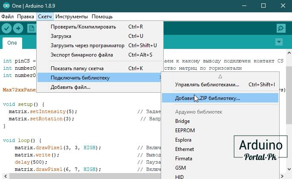Switch to the One sketch tab

(x=12, y=43)
